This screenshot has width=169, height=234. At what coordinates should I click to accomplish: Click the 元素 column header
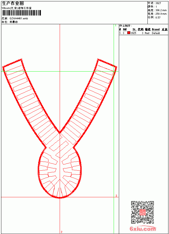pyautogui.click(x=165, y=29)
